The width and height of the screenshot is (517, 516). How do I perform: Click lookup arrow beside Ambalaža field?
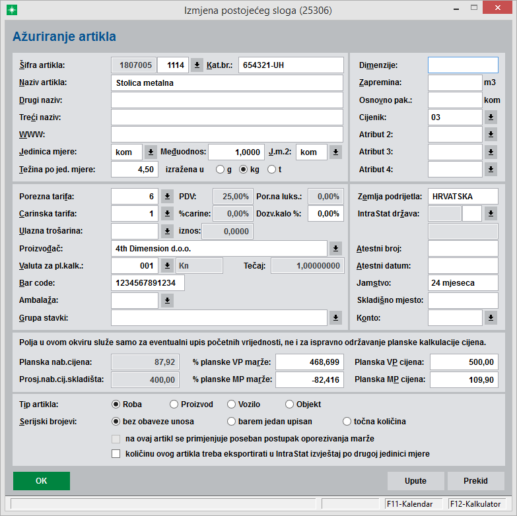click(168, 300)
